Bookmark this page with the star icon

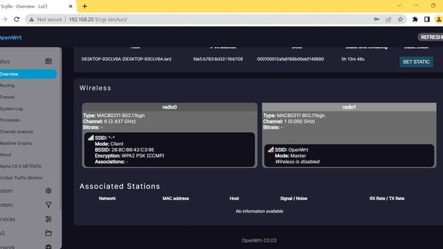pos(400,19)
